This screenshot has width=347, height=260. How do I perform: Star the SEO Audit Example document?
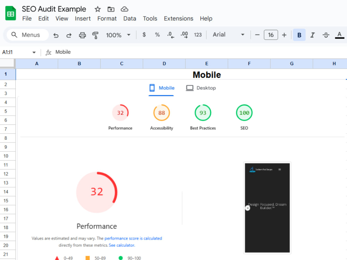point(98,9)
